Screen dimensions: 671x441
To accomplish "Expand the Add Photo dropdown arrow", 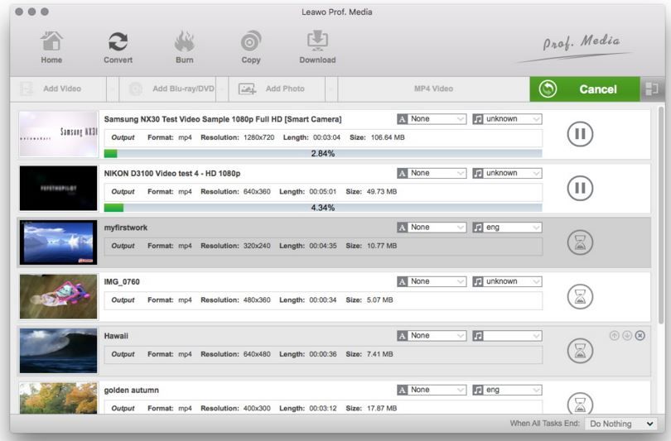I will [331, 89].
